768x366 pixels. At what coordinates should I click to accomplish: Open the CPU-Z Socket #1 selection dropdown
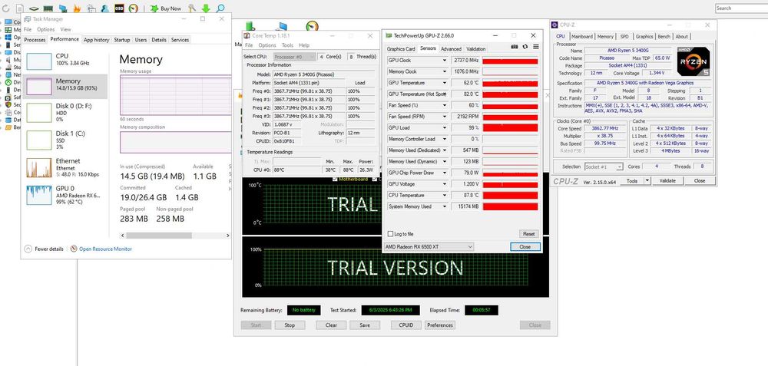click(x=604, y=167)
